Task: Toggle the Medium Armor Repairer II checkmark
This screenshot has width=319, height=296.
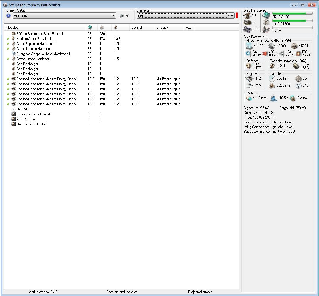Action: pyautogui.click(x=8, y=39)
